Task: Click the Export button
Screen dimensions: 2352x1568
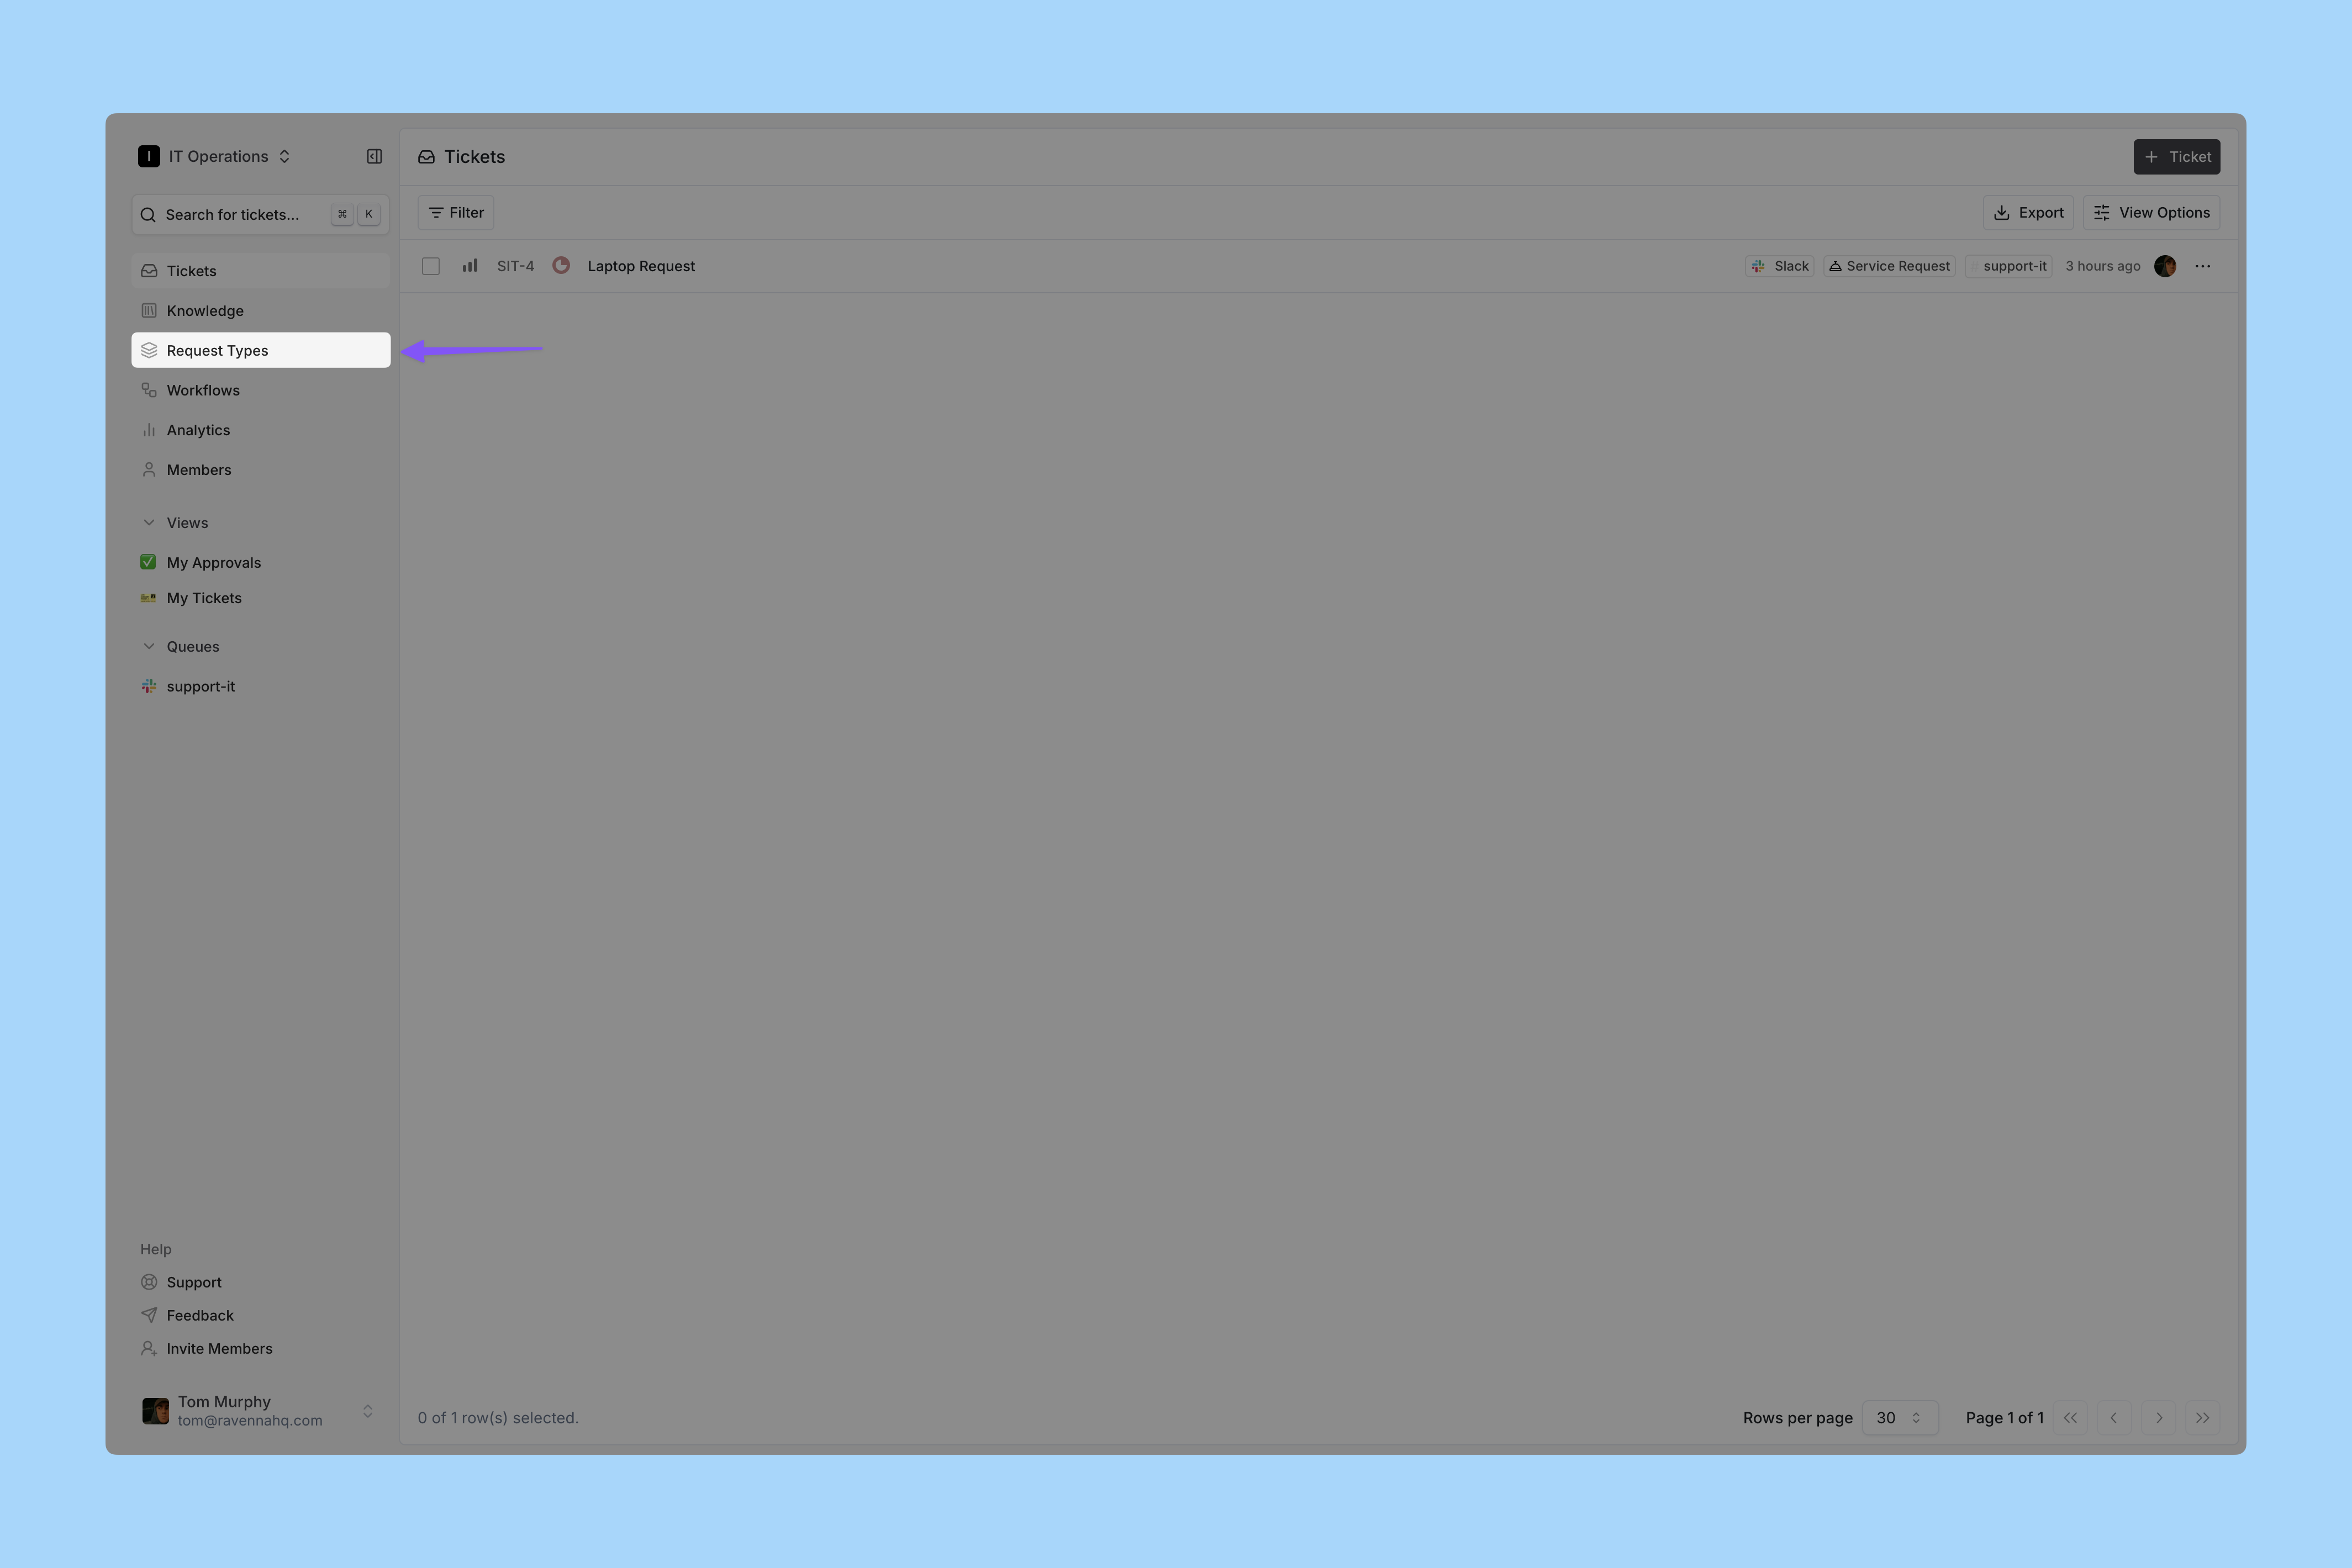Action: [x=2028, y=213]
